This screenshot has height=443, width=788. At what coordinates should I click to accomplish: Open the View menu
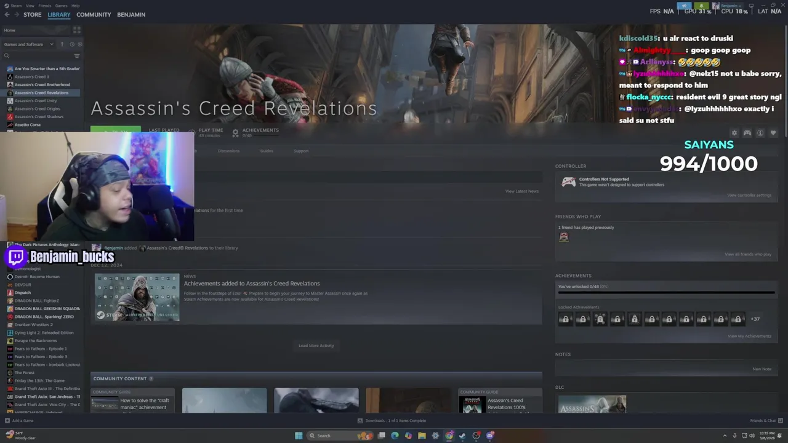(30, 6)
